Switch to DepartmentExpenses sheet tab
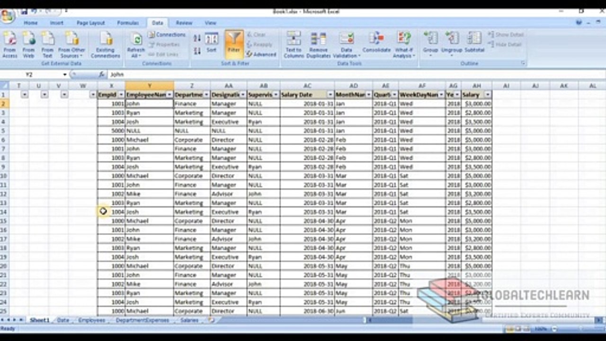 point(143,320)
